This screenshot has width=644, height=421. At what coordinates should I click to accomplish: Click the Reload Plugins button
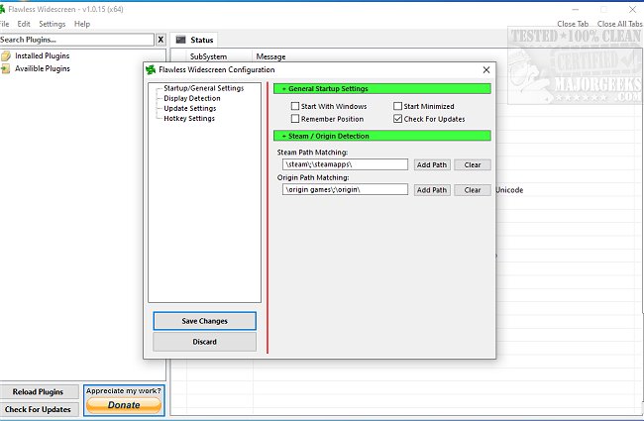pos(39,392)
